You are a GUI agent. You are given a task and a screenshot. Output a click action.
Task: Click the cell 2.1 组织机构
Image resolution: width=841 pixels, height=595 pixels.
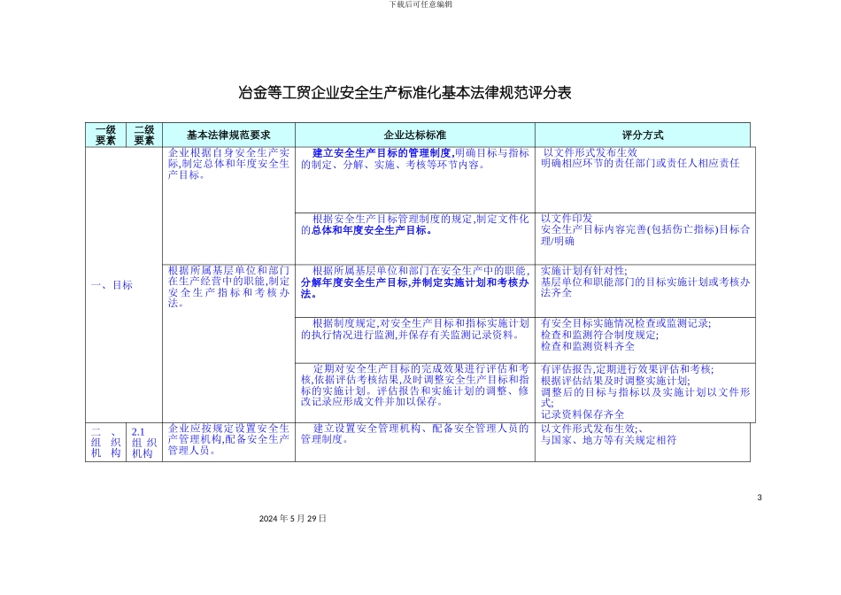(144, 442)
